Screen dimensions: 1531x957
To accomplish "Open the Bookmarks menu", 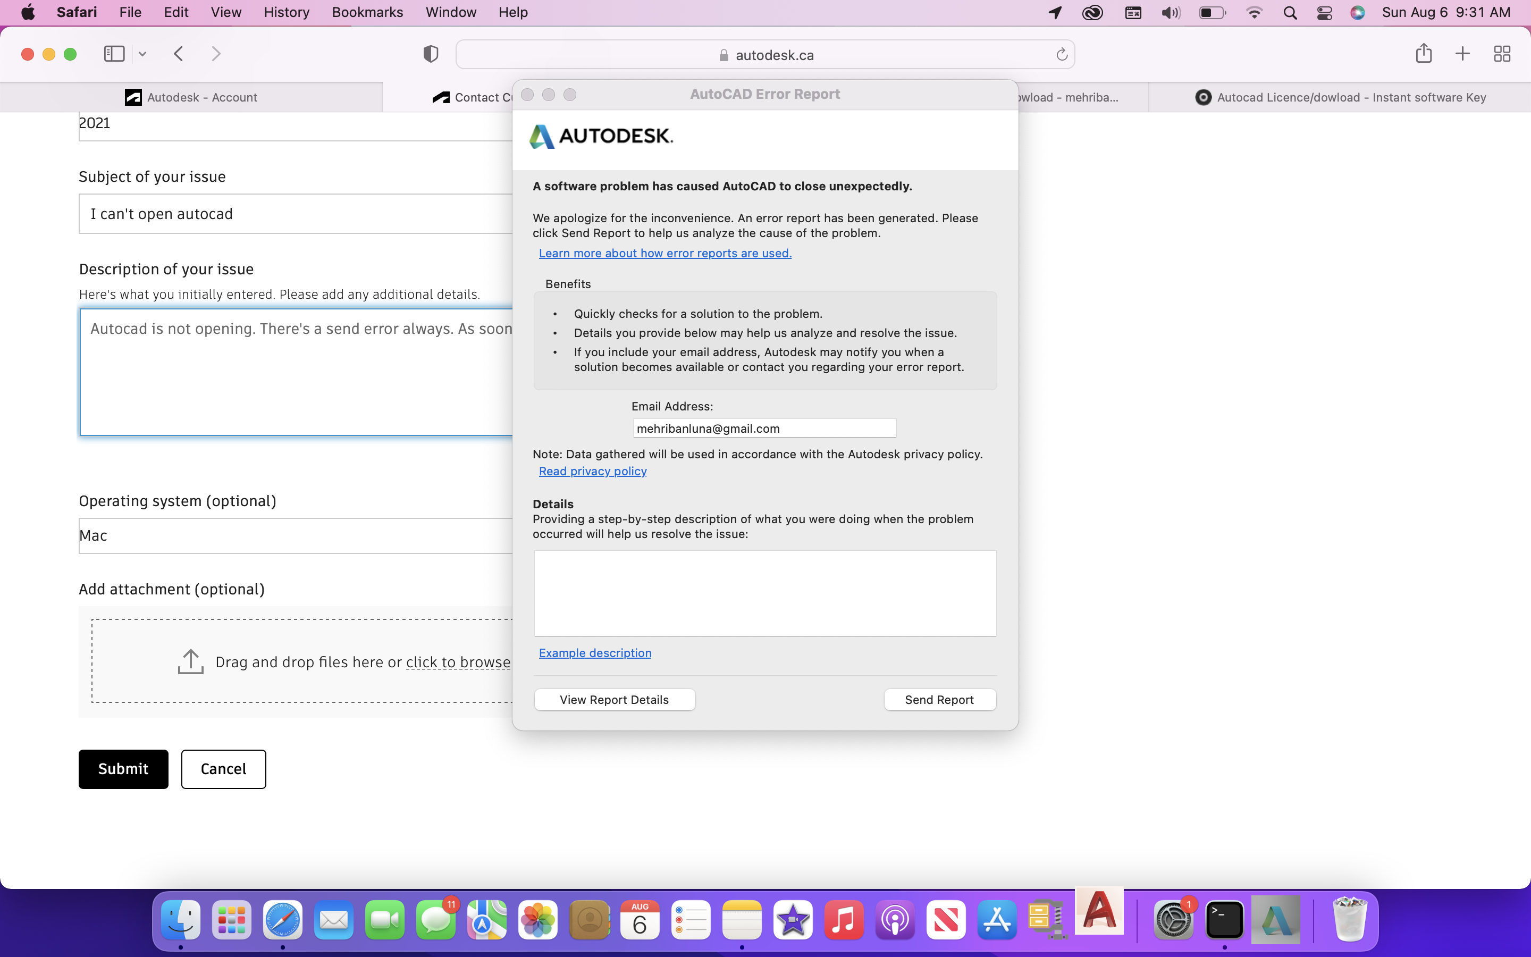I will point(367,12).
